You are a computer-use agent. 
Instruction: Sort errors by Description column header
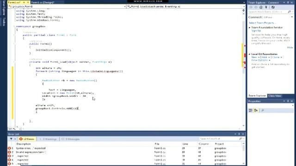click(x=24, y=144)
